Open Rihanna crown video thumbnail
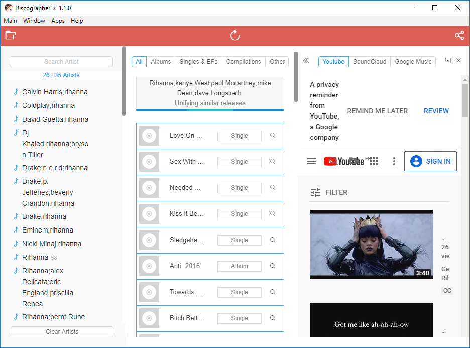The width and height of the screenshot is (470, 348). pyautogui.click(x=372, y=245)
